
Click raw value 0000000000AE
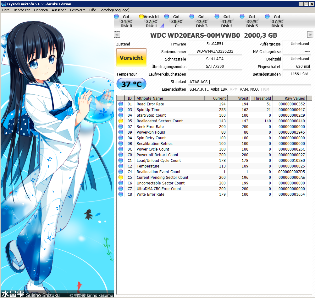point(291,177)
